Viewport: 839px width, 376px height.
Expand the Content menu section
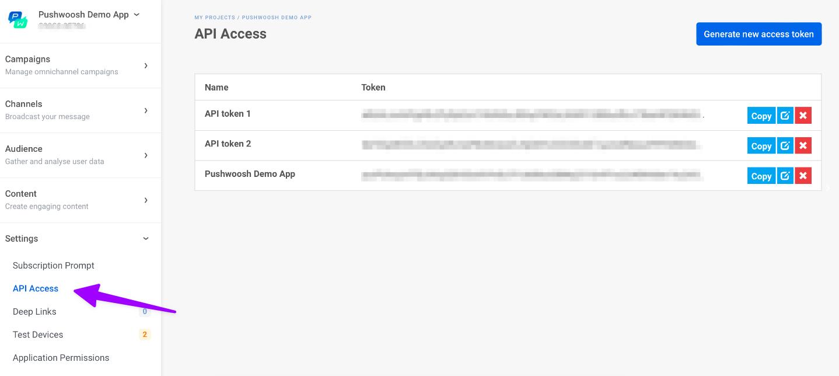tap(81, 200)
